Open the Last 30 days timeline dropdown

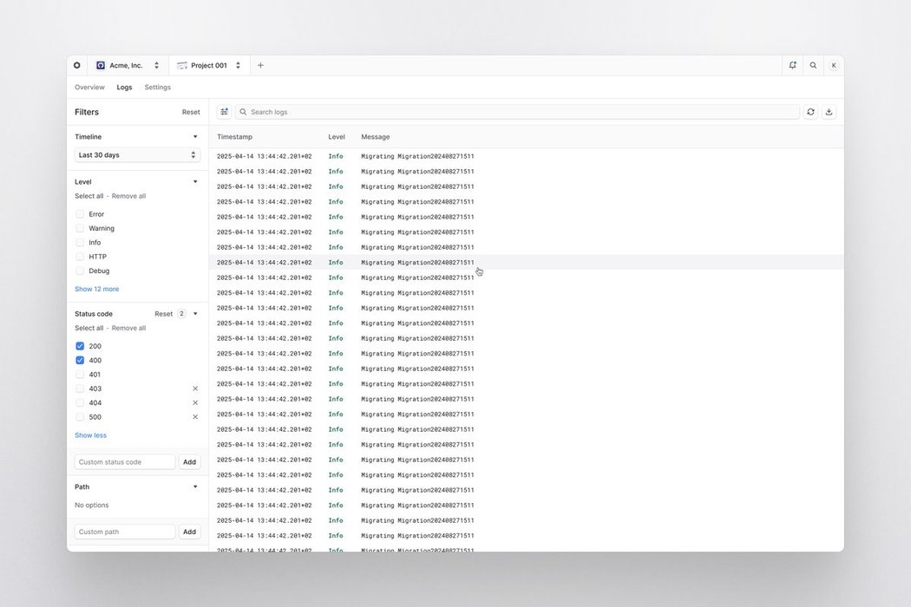[x=137, y=155]
